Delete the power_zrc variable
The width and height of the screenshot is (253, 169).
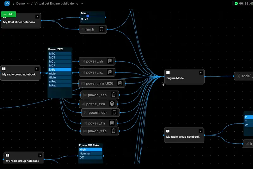click(114, 95)
